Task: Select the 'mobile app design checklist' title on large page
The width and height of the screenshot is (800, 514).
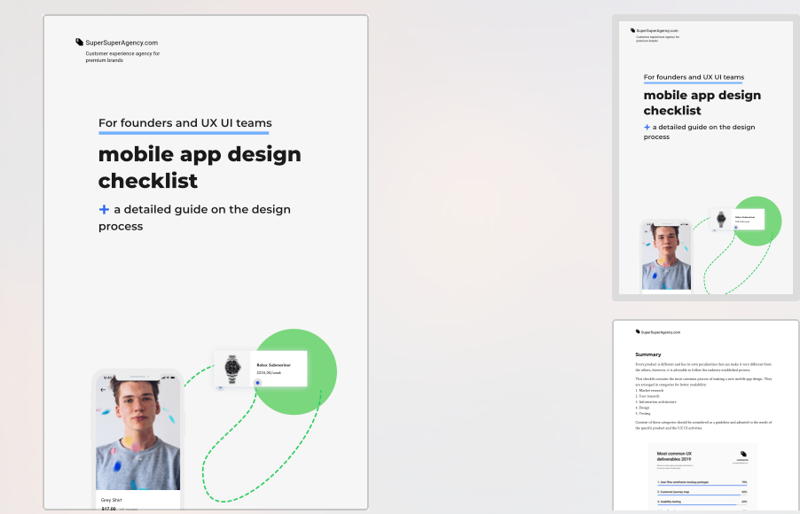Action: click(x=200, y=167)
